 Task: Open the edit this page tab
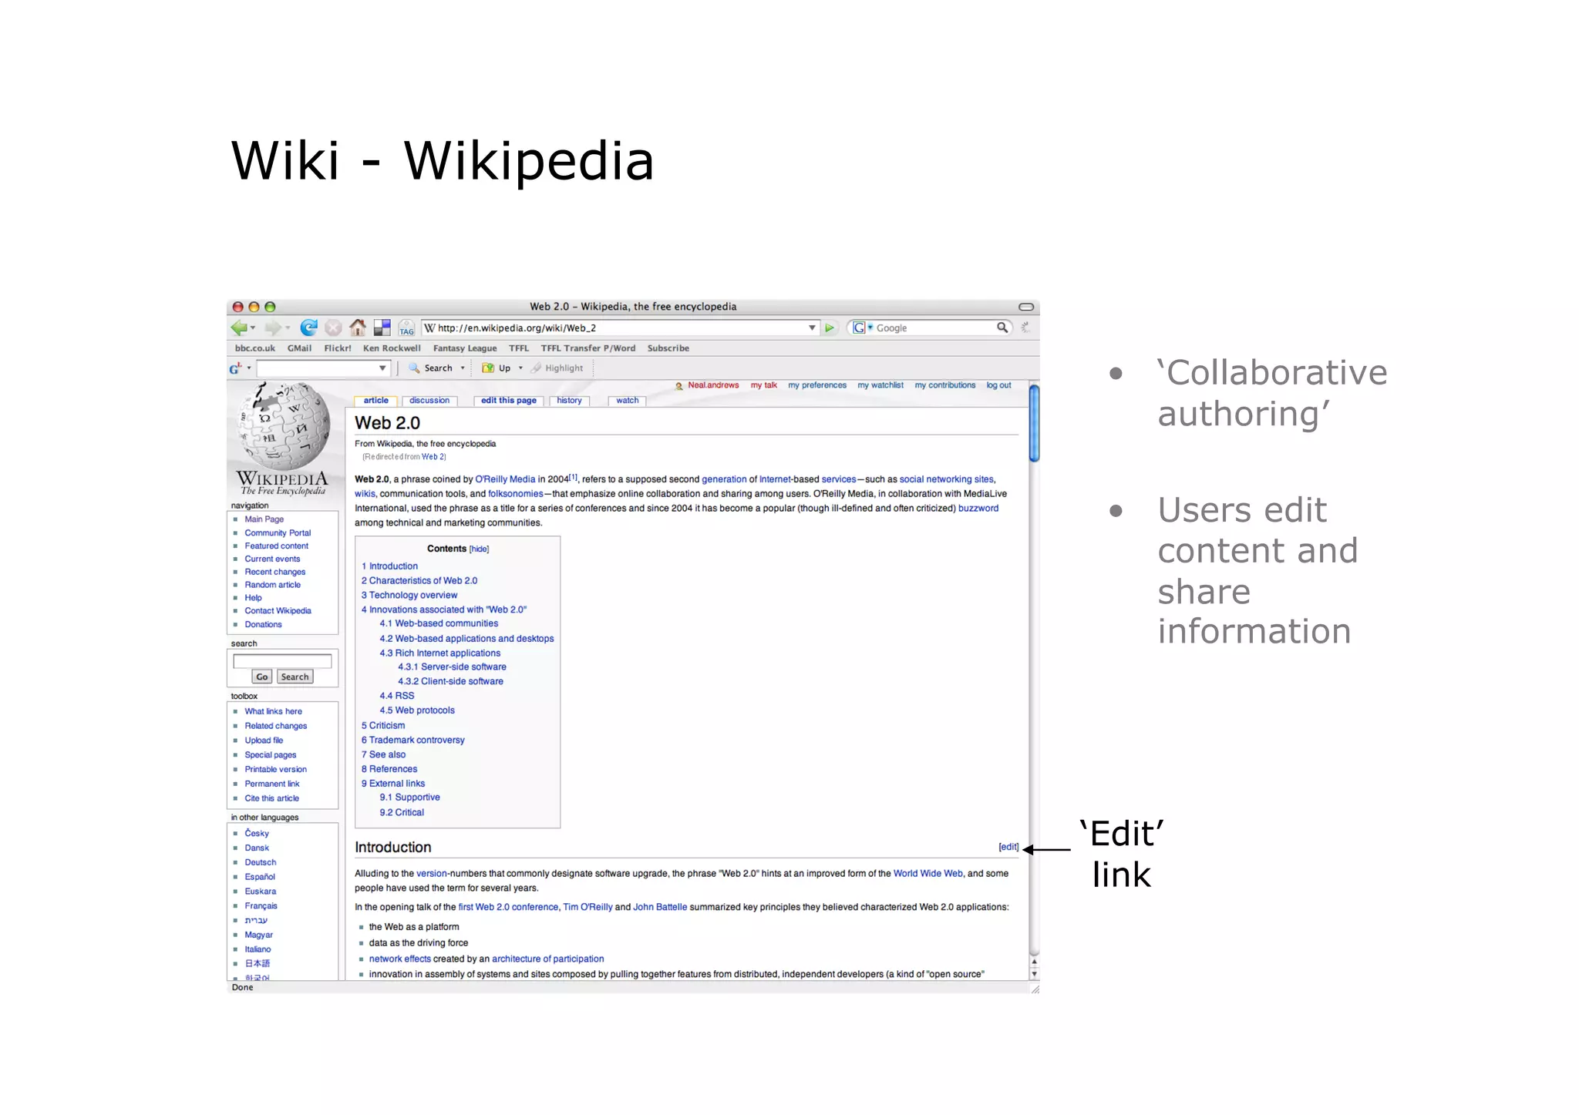tap(508, 401)
